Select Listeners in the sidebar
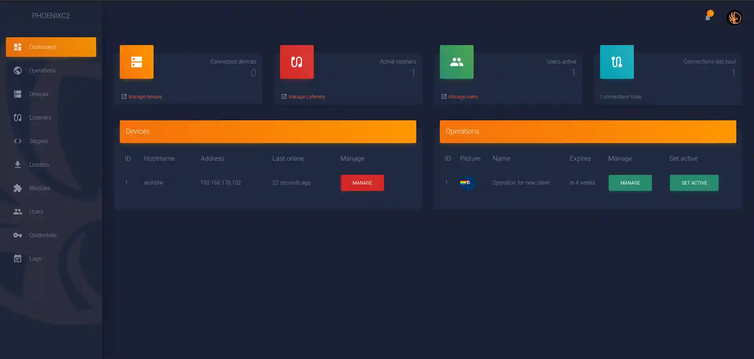 click(x=51, y=118)
